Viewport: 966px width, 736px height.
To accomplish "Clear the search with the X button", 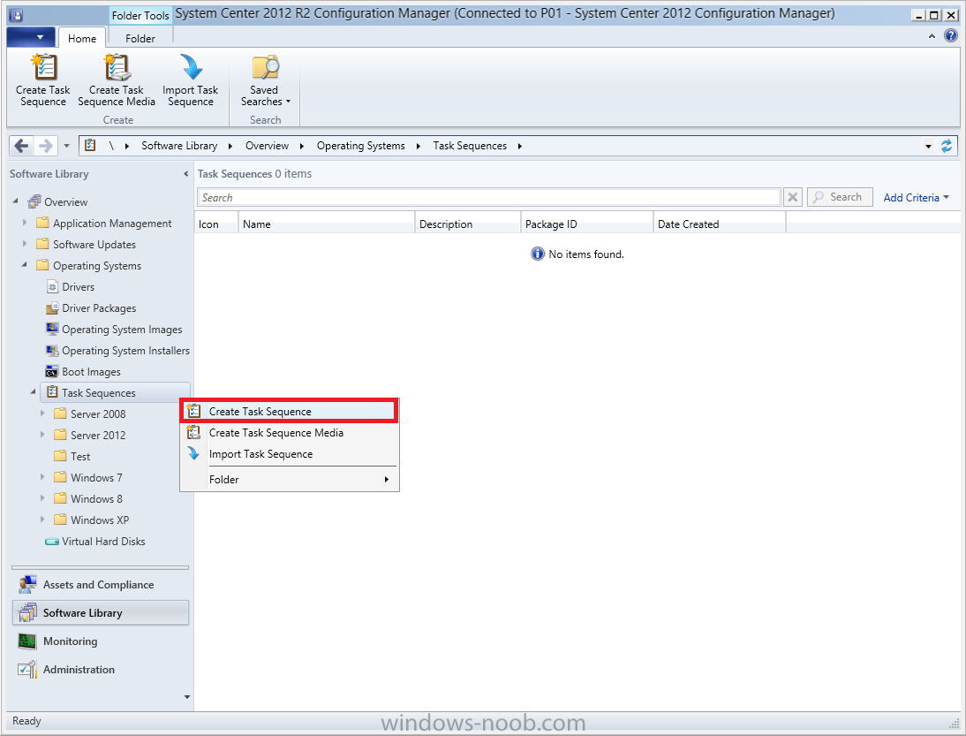I will pyautogui.click(x=793, y=198).
